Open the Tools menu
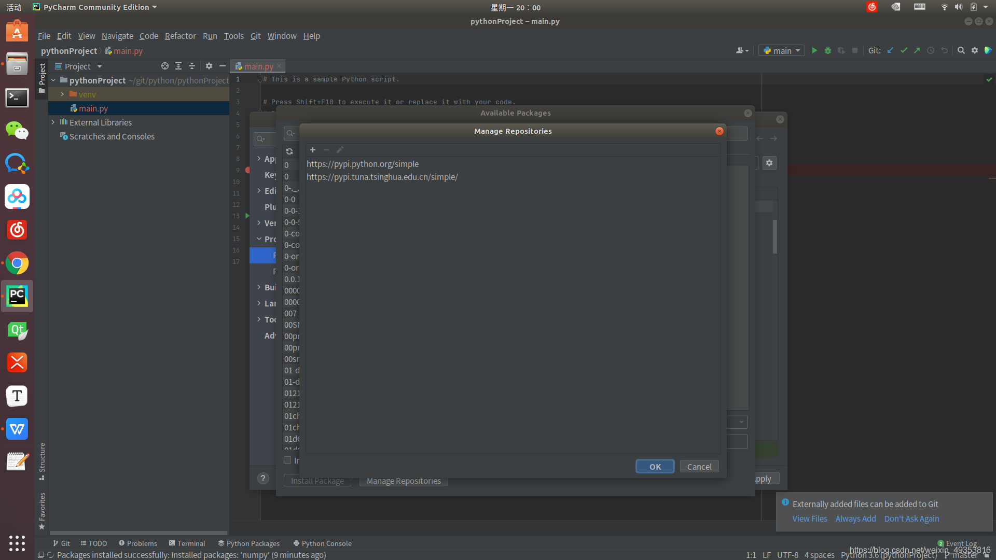Screen dimensions: 996x560 233,36
